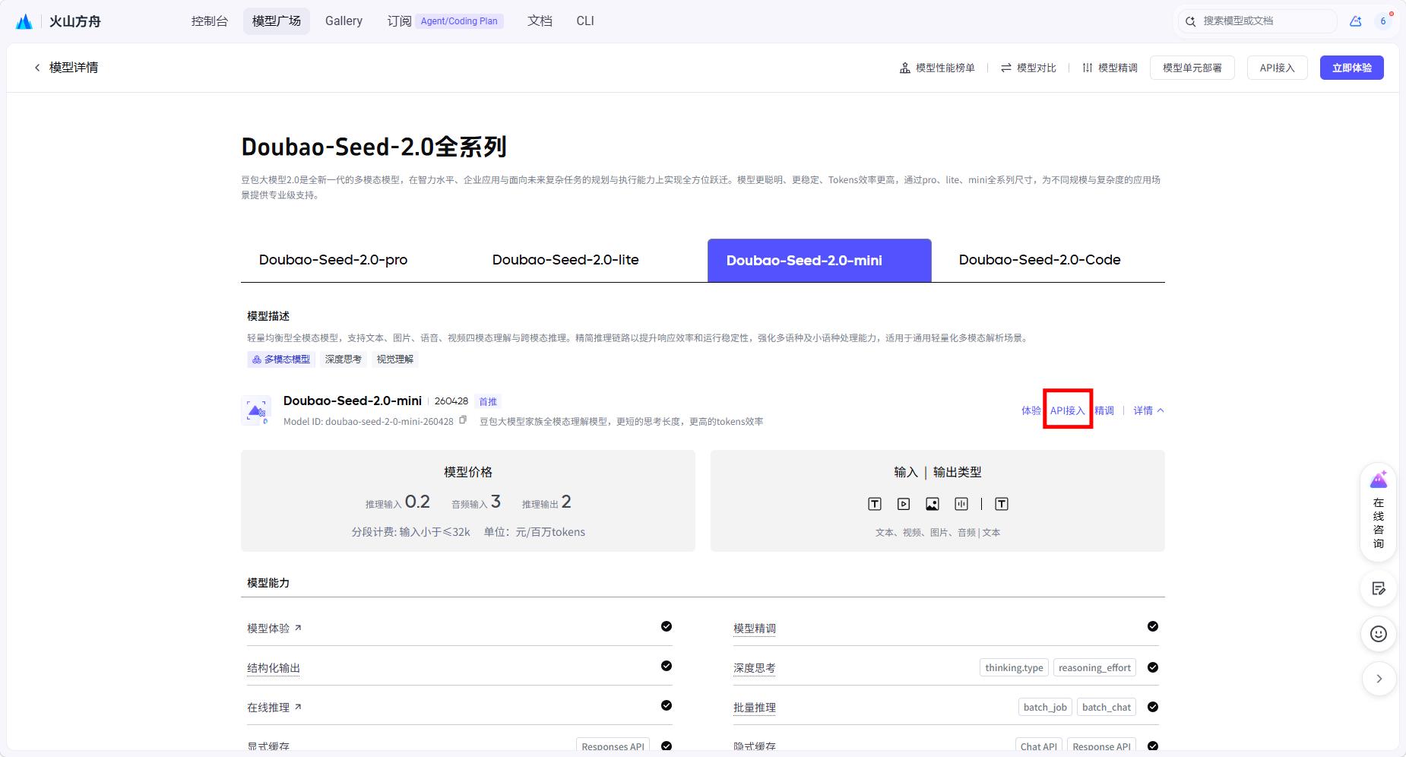Image resolution: width=1406 pixels, height=757 pixels.
Task: Click the text output type icon
Action: click(x=1002, y=504)
